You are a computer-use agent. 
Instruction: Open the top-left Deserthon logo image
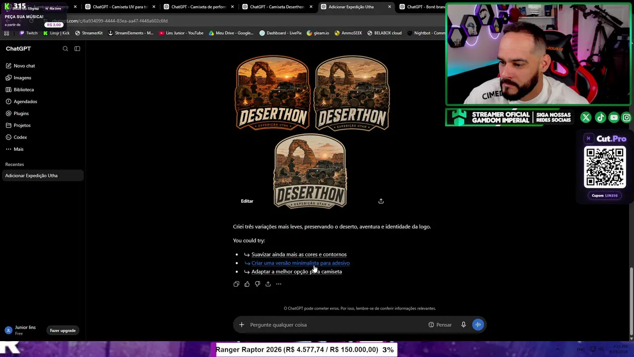coord(272,92)
